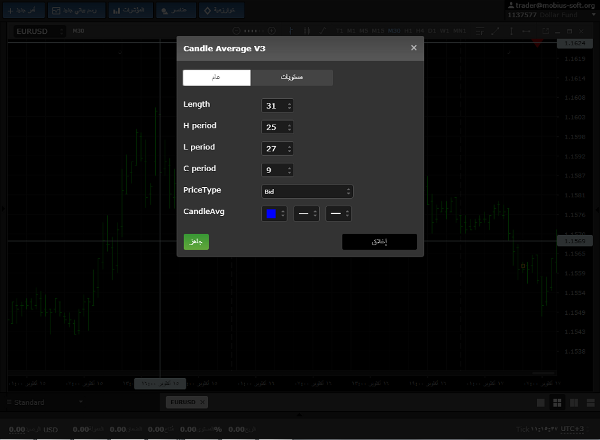This screenshot has width=600, height=440.
Task: Adjust the H period stepper arrows
Action: click(290, 127)
